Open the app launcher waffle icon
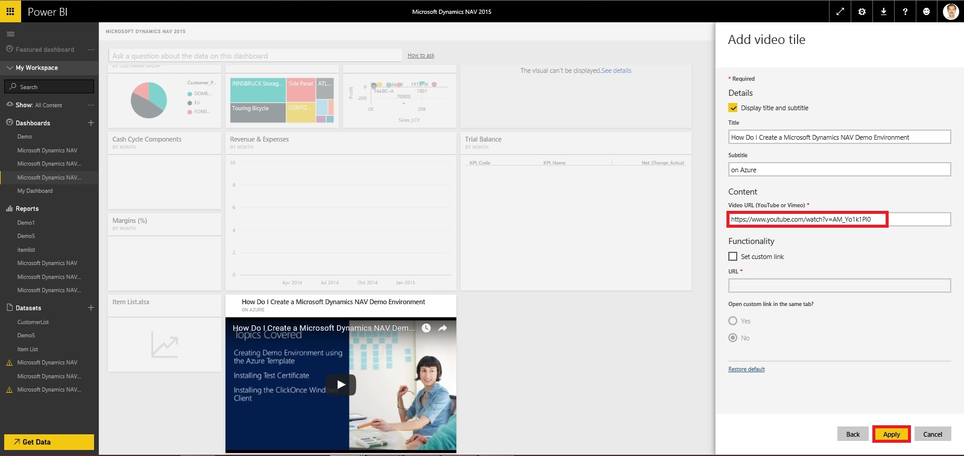Viewport: 964px width, 456px height. coord(10,11)
